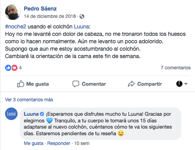The image size is (195, 150).
Task: Click the Me gusta thumbs-up button
Action: 33,84
